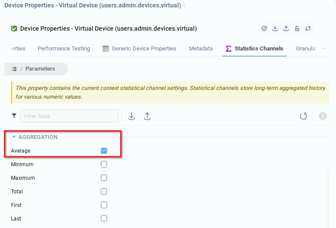The image size is (336, 228).
Task: Switch to the Performance Testing tab
Action: pyautogui.click(x=64, y=49)
